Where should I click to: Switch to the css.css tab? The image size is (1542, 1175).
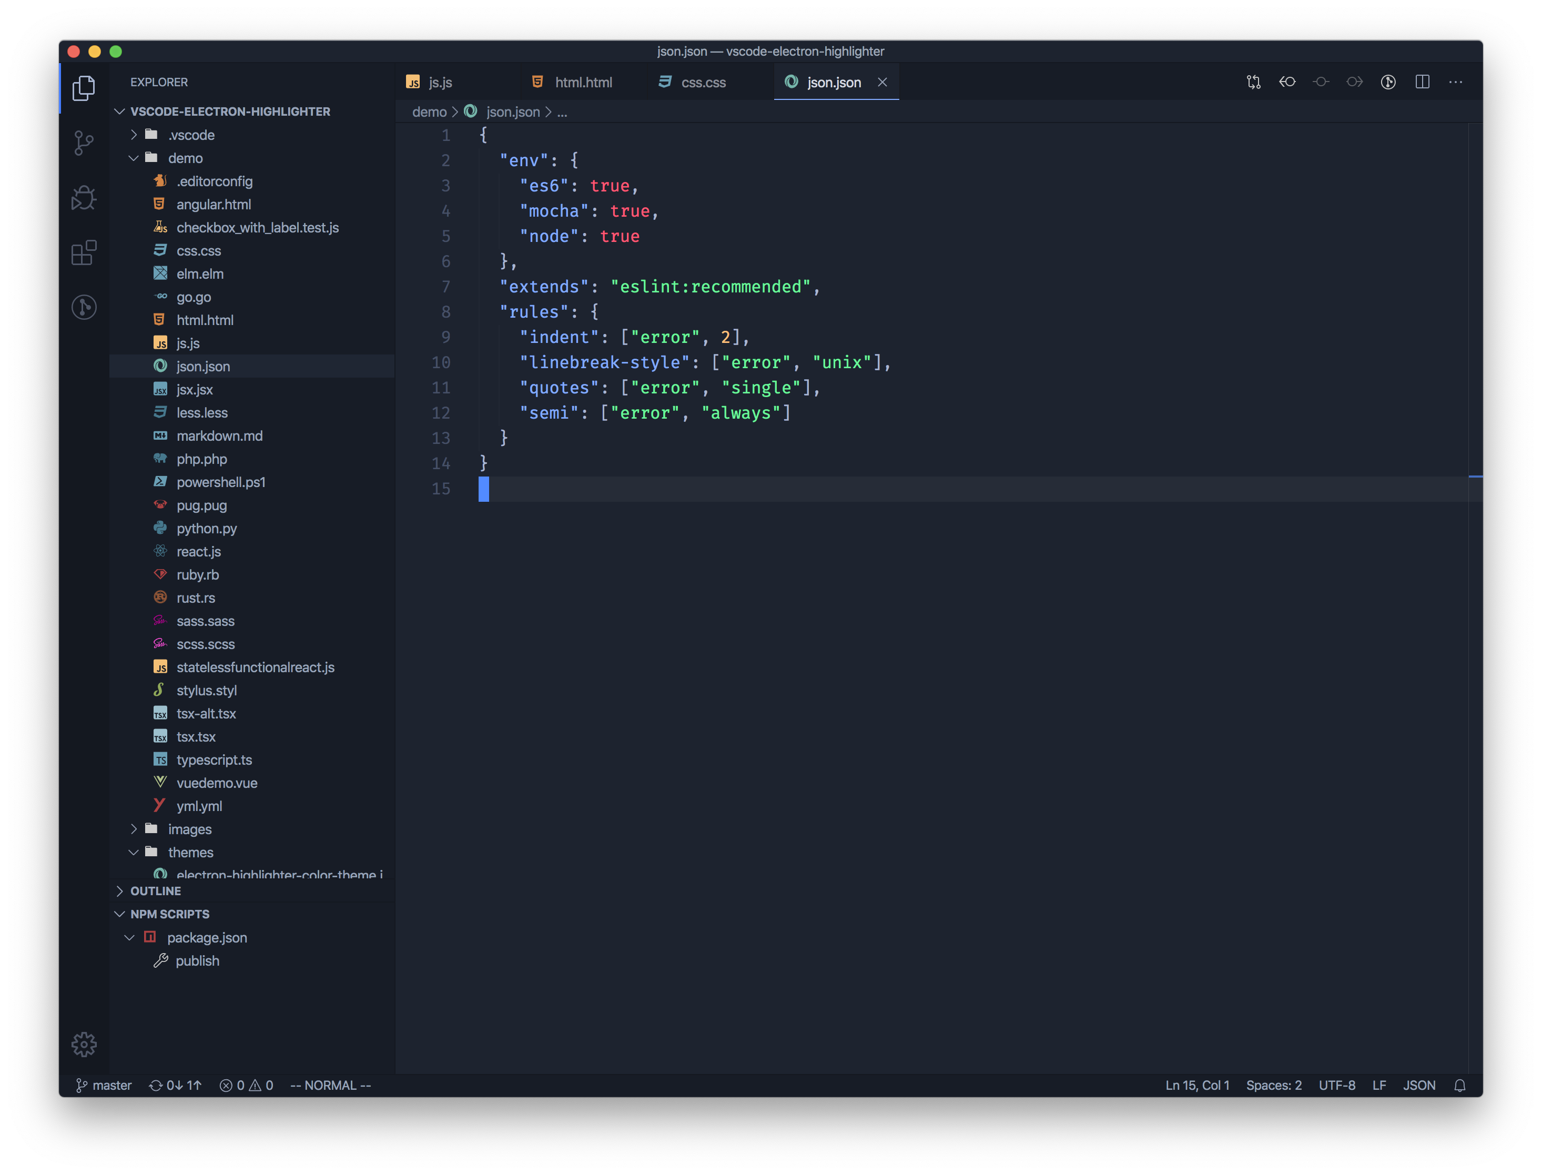(x=703, y=83)
